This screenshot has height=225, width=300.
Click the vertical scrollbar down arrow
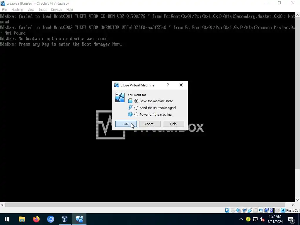(x=298, y=200)
